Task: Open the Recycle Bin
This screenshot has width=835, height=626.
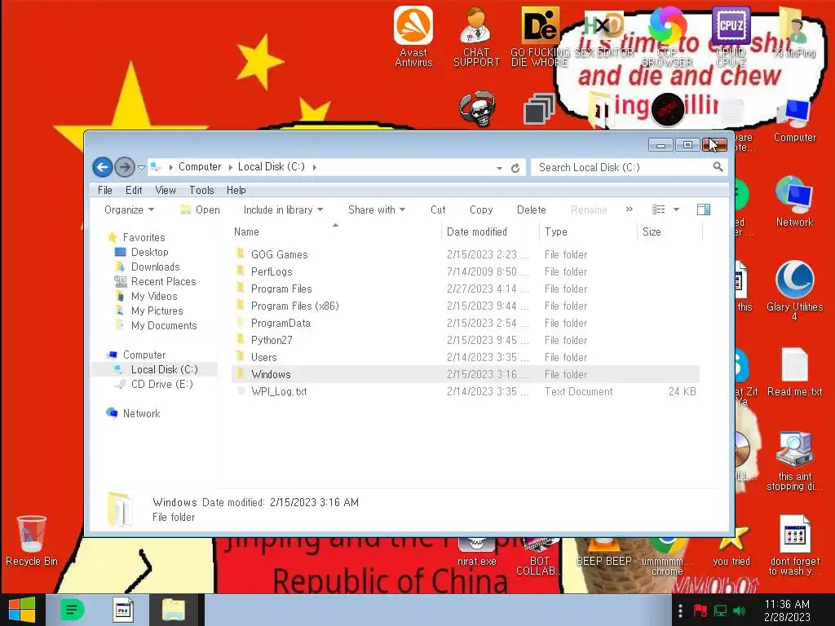Action: pyautogui.click(x=32, y=541)
